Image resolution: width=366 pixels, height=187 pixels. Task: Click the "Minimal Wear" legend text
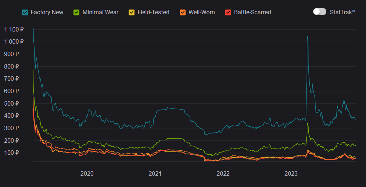point(100,12)
